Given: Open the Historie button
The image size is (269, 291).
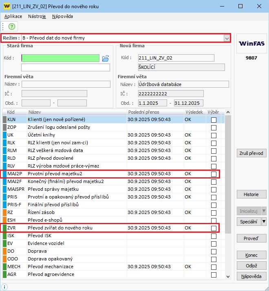Looking at the screenshot, I should pos(251,194).
